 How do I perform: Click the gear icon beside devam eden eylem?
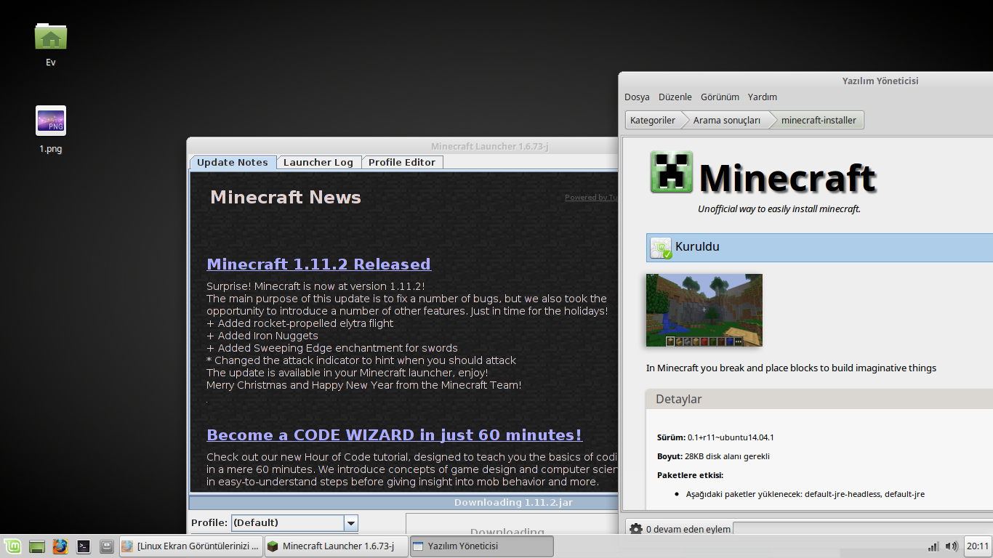click(x=636, y=529)
